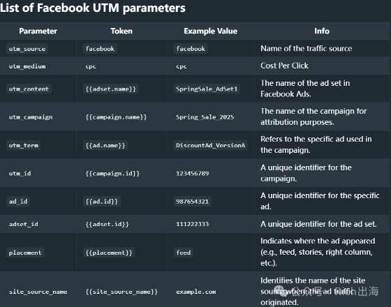Click the adset_id parameter code
The width and height of the screenshot is (391, 307).
point(24,224)
